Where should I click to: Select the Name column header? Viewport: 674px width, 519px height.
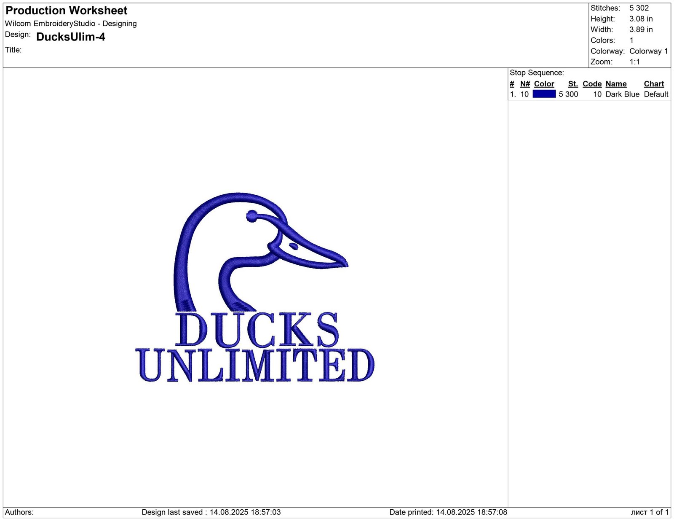(x=616, y=84)
